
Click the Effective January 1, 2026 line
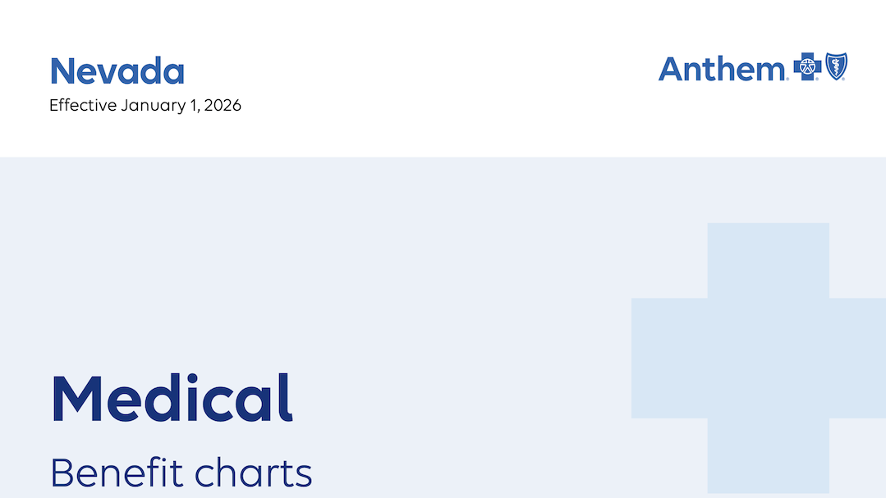click(x=145, y=105)
